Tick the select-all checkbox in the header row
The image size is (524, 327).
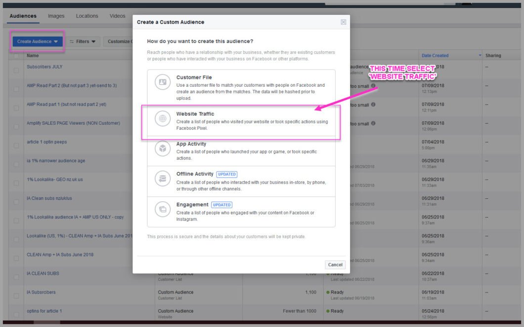click(16, 56)
